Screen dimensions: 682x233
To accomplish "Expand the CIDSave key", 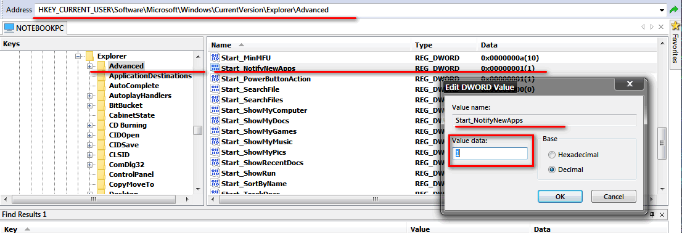I will coord(89,145).
